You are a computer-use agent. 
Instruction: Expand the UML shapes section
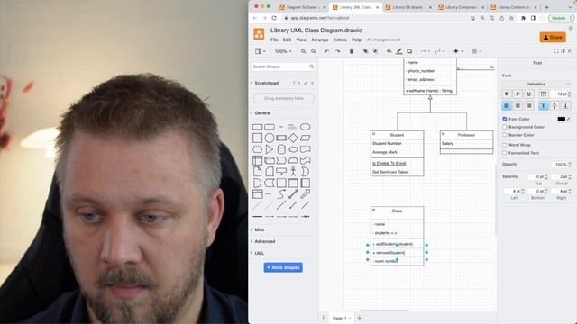(259, 254)
